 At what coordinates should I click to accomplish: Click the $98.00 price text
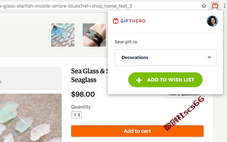click(x=83, y=94)
